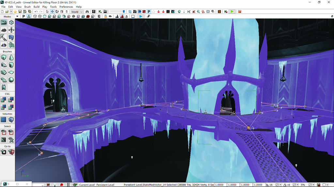Expand the open file recent dropdown arrow

pyautogui.click(x=10, y=12)
